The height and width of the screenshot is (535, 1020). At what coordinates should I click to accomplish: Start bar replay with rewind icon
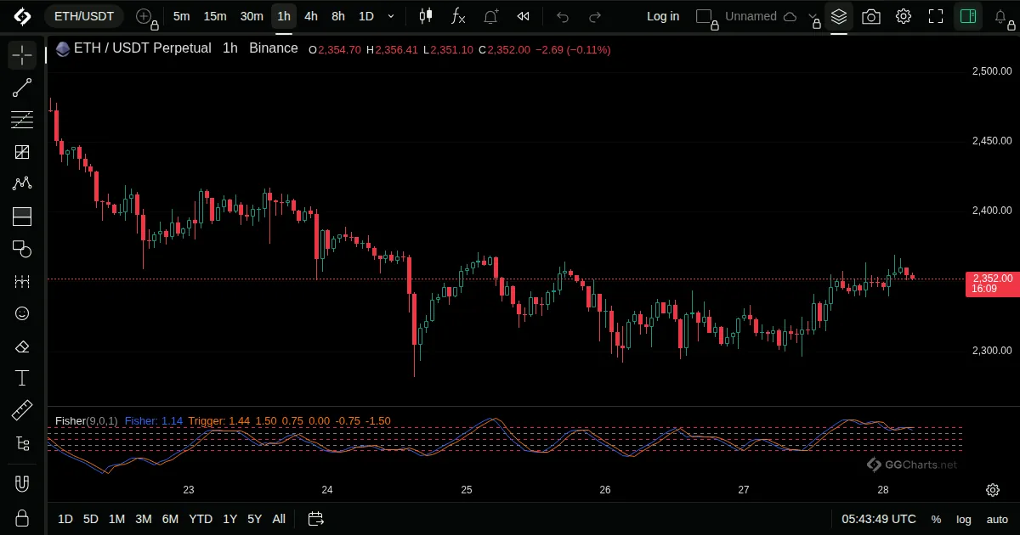(524, 16)
